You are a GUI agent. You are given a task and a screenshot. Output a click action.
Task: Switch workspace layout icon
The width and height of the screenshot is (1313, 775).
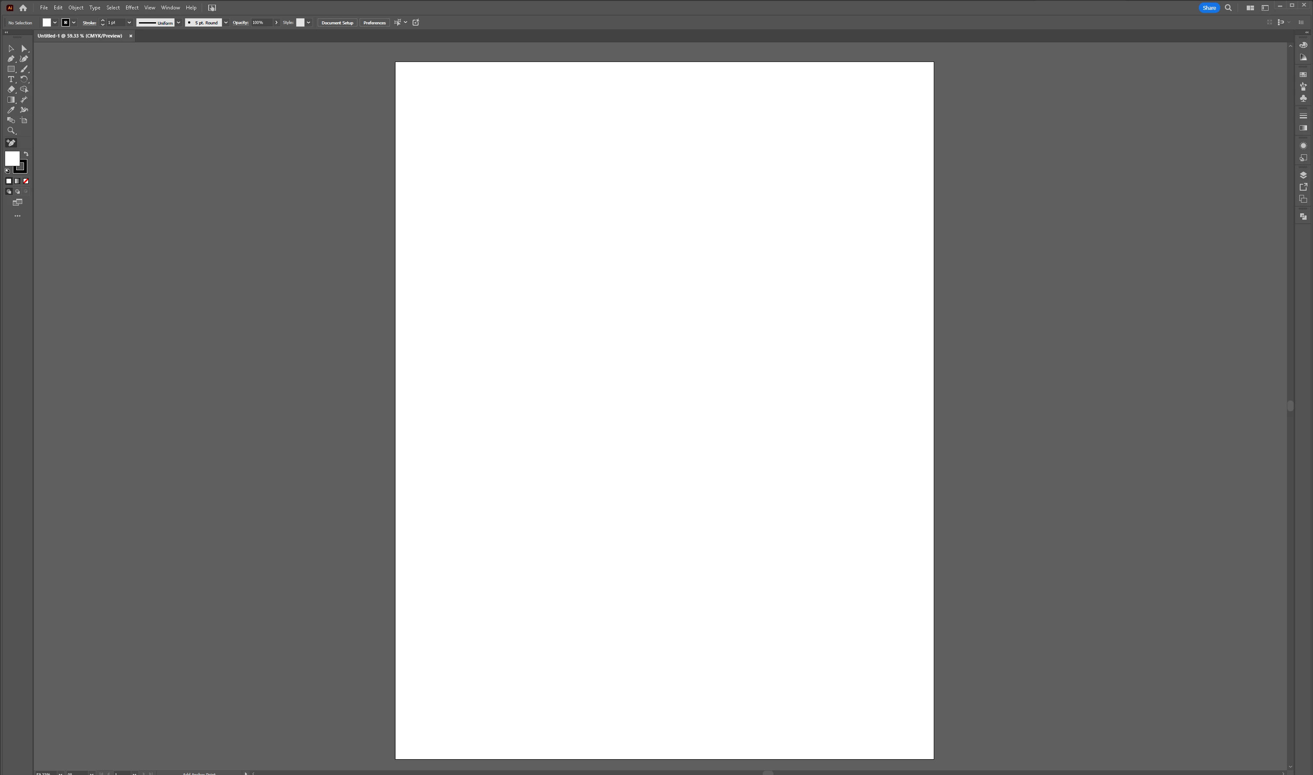point(1265,8)
